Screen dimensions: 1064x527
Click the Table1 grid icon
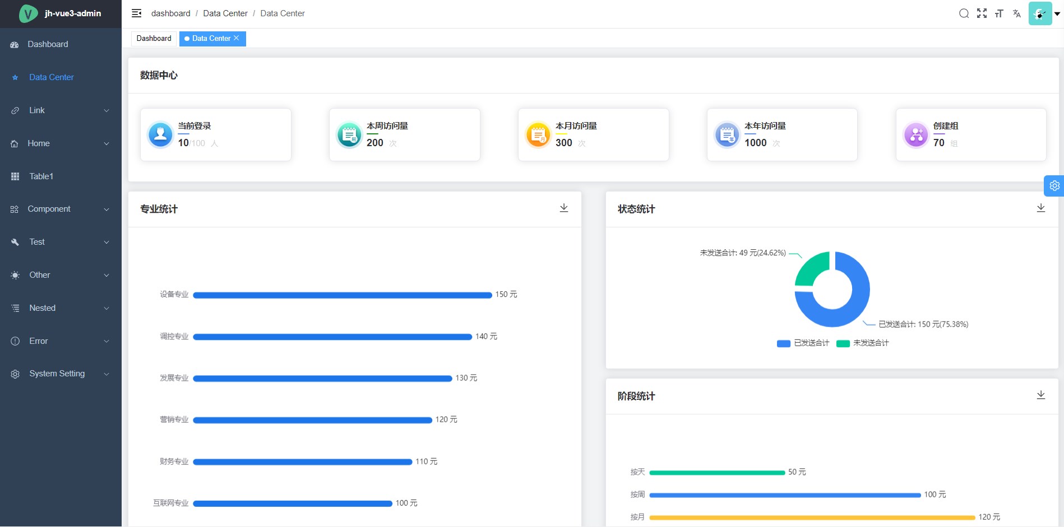click(15, 176)
